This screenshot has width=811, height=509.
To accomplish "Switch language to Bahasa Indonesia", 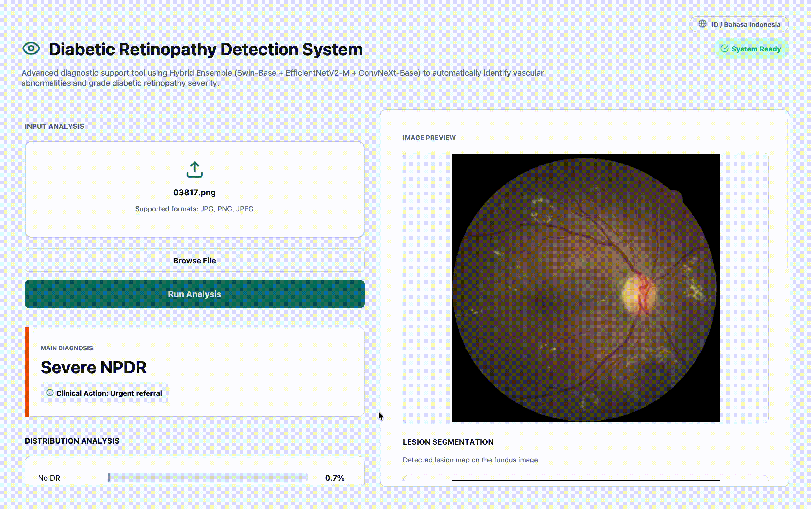I will pos(739,24).
